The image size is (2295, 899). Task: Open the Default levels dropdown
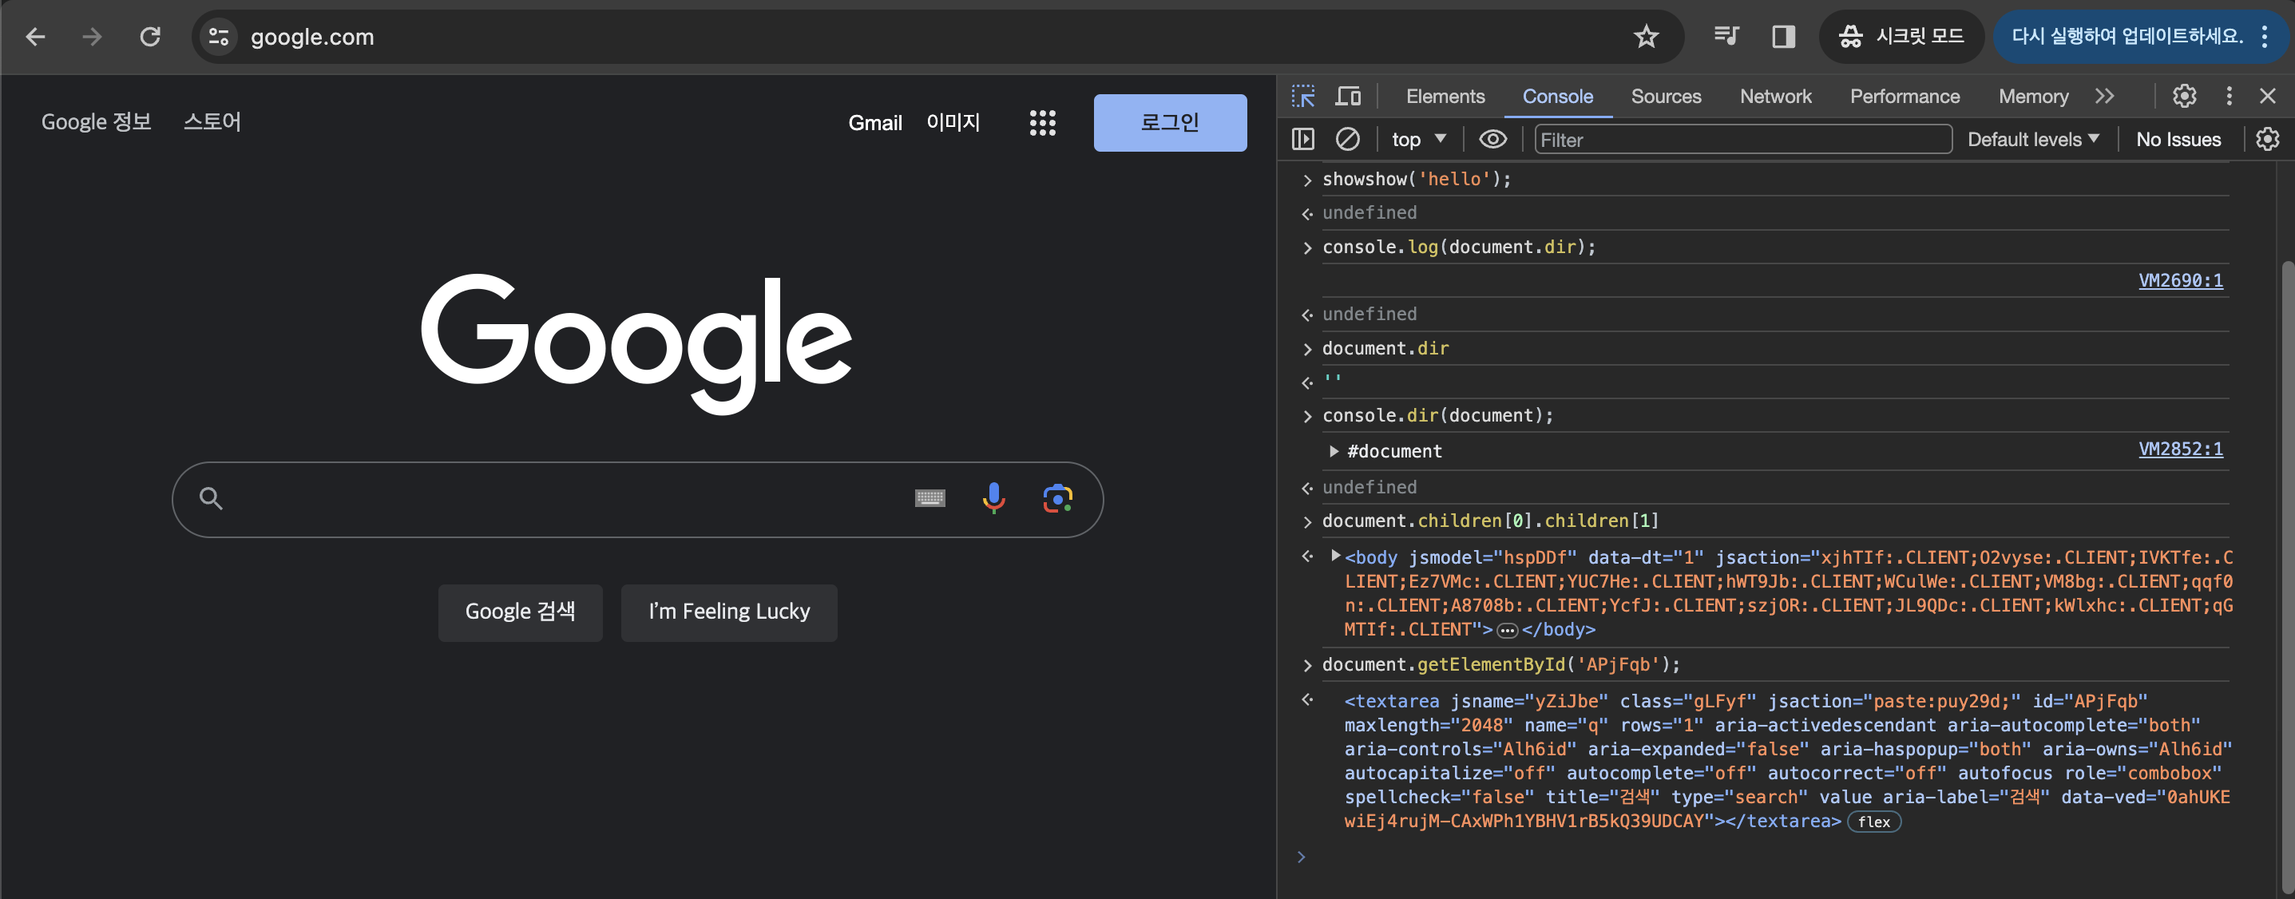(x=2033, y=139)
